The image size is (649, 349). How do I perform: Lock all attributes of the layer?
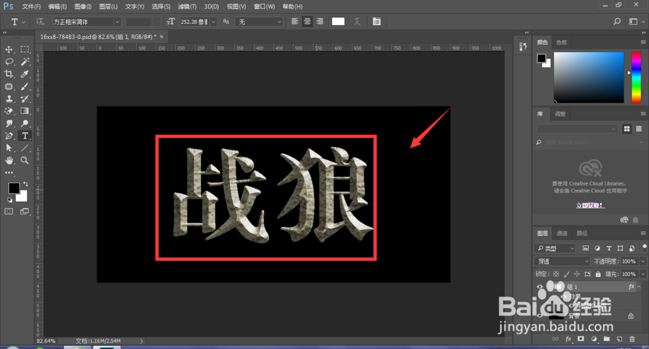(x=598, y=274)
